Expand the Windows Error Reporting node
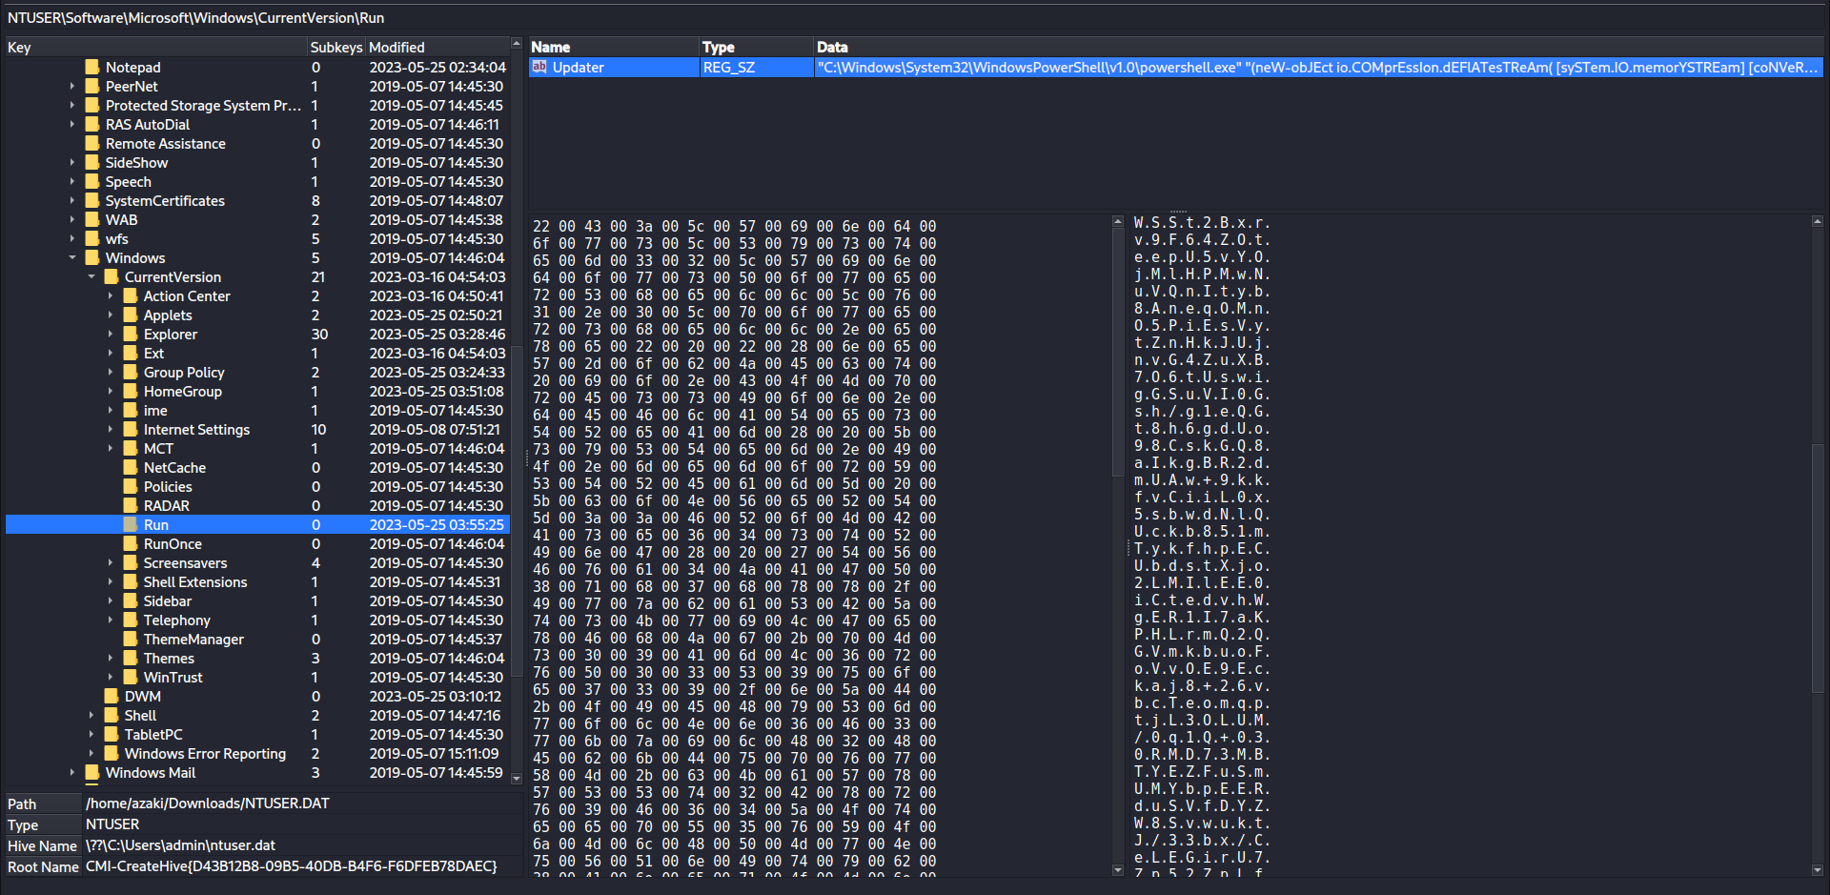Image resolution: width=1830 pixels, height=895 pixels. click(91, 753)
